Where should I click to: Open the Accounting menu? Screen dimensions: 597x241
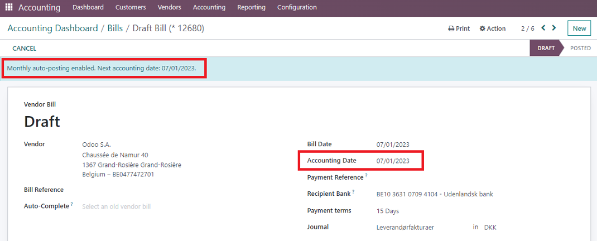[x=209, y=7]
